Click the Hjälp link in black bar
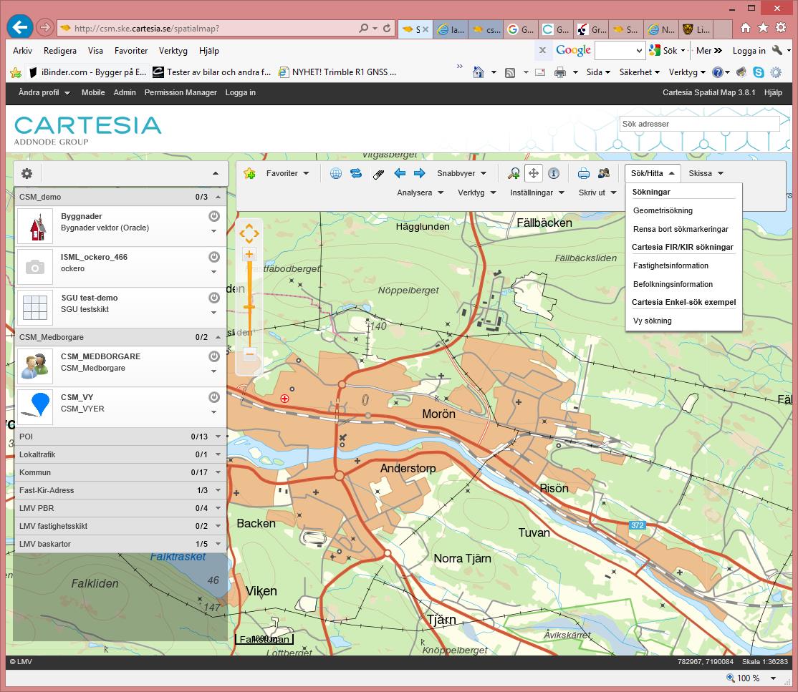This screenshot has width=798, height=692. pos(772,92)
